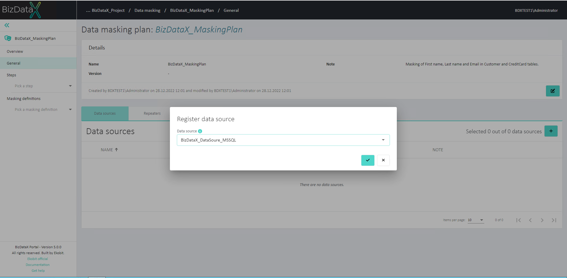This screenshot has width=567, height=278.
Task: Click the 'There are no data sources.' message
Action: (322, 185)
